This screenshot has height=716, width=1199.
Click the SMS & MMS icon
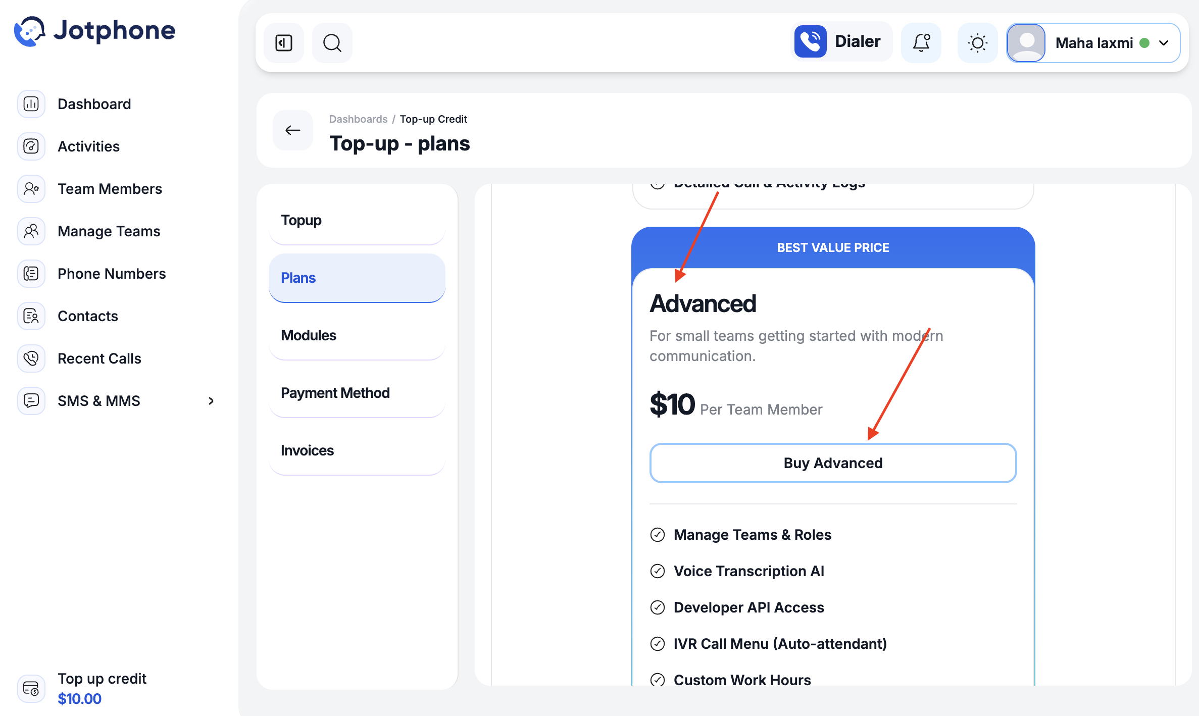coord(31,401)
